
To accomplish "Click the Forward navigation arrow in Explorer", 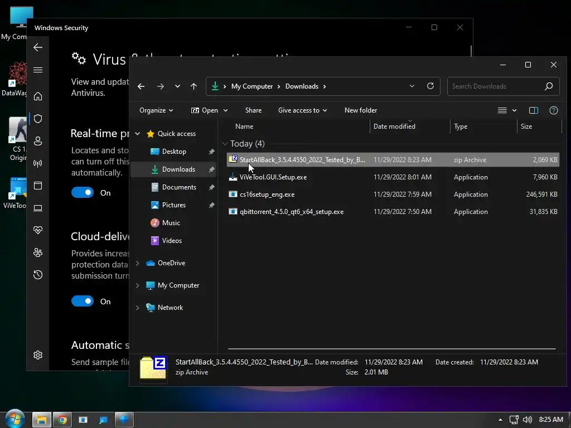I will pos(160,86).
